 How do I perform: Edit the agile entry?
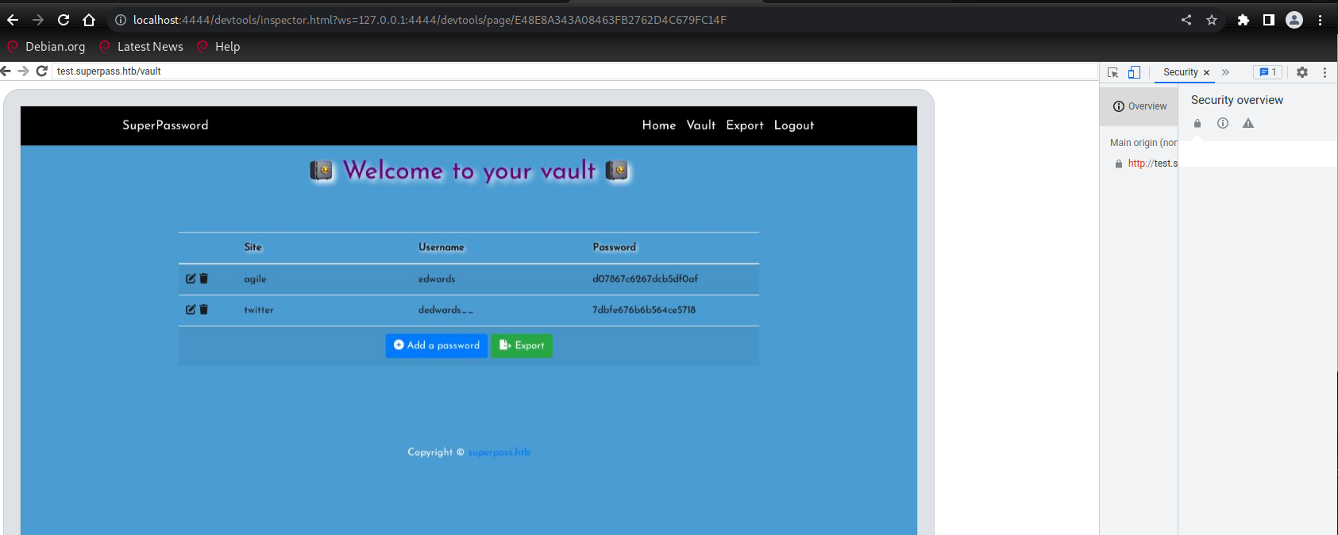(x=191, y=279)
